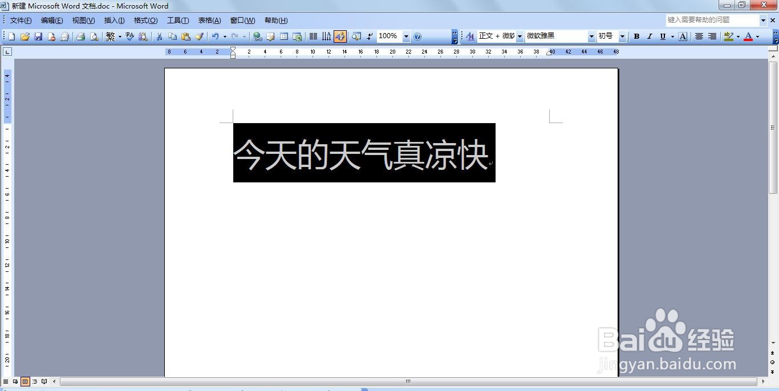Open the 帮助(H) menu
This screenshot has height=391, width=779.
pyautogui.click(x=276, y=21)
